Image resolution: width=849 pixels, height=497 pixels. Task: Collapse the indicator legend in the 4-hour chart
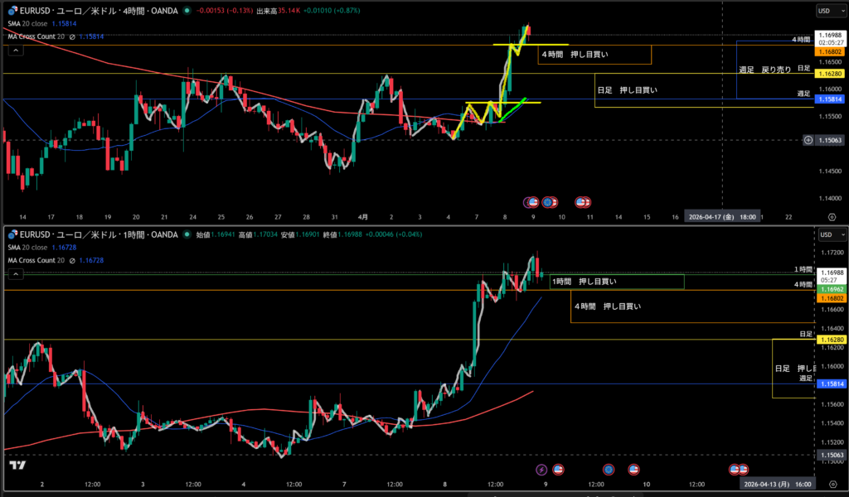click(14, 49)
